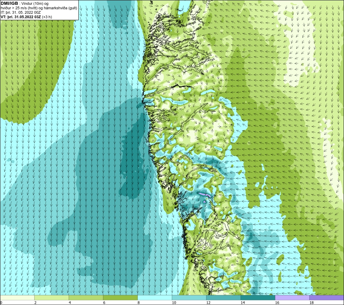Click the above-18 m/s purple legend swatch
The image size is (344, 305).
coord(326,297)
